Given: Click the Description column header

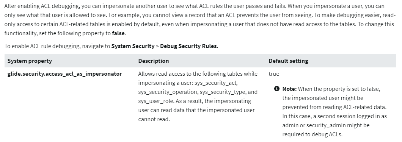Looking at the screenshot, I should [154, 61].
